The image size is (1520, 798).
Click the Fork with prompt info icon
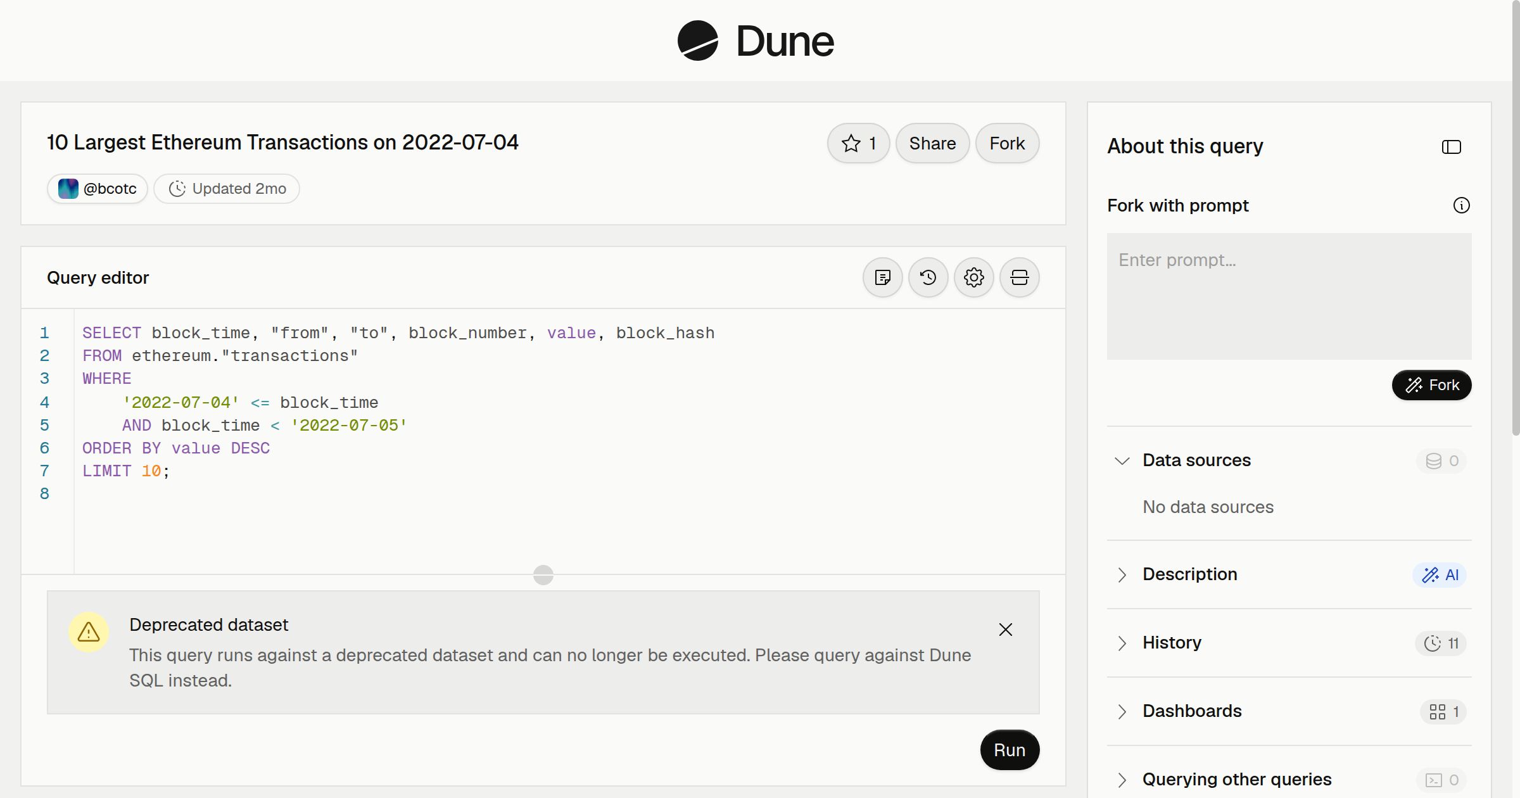(1462, 205)
